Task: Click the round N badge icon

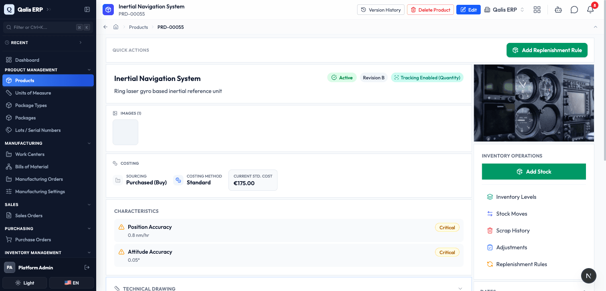Action: [588, 276]
